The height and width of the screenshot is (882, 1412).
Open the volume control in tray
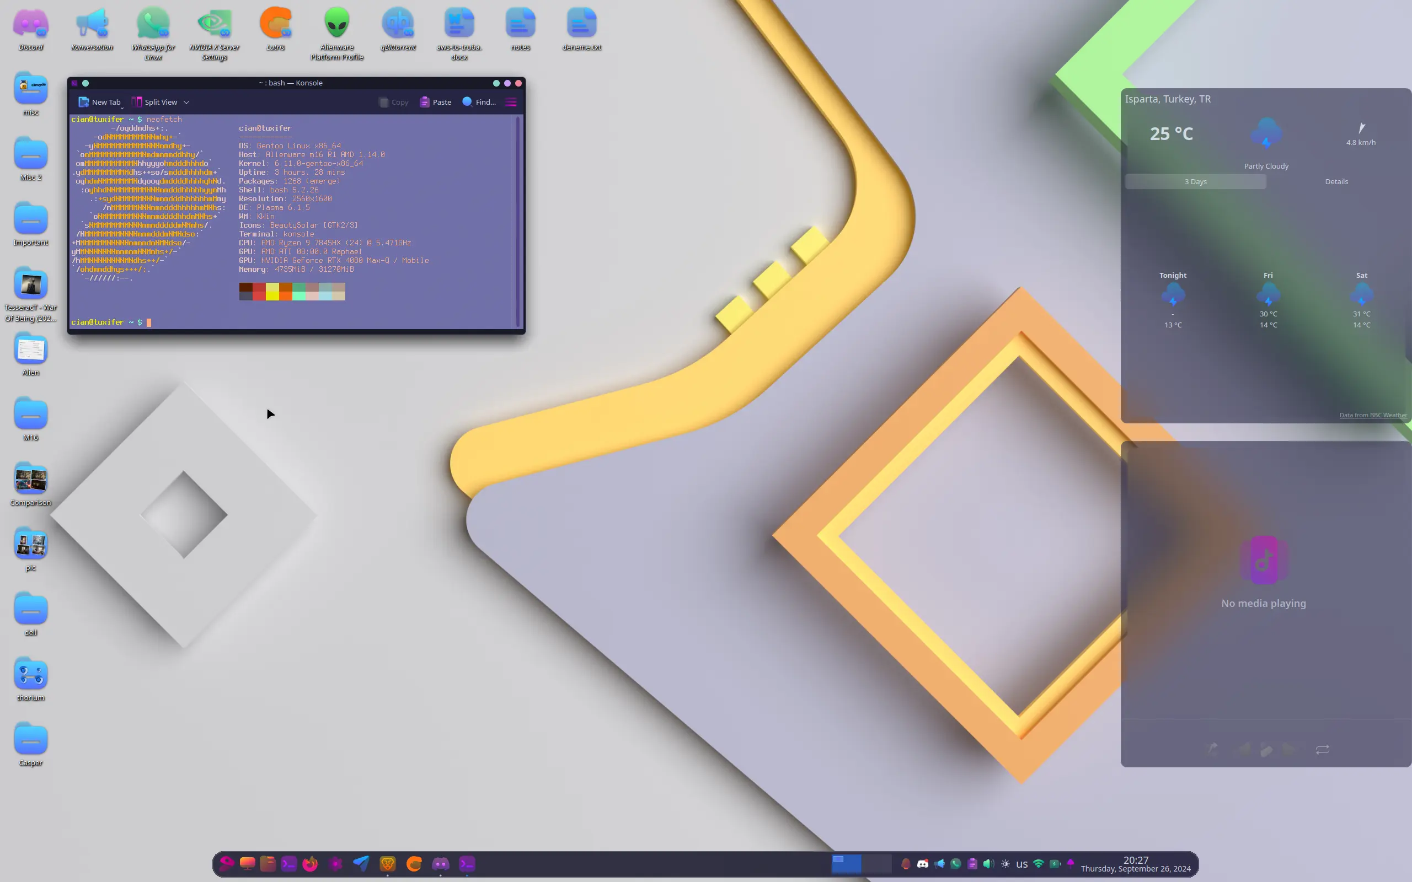click(988, 864)
